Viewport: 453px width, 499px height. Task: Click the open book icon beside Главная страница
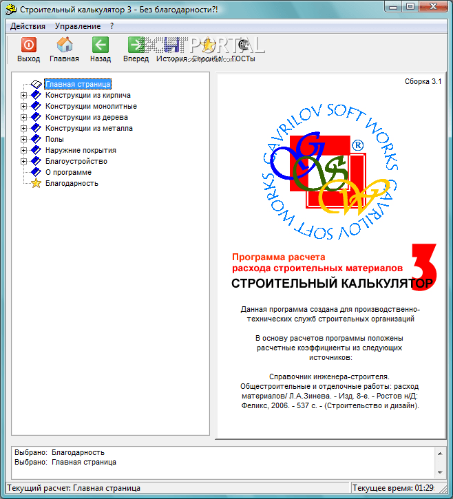pyautogui.click(x=36, y=85)
